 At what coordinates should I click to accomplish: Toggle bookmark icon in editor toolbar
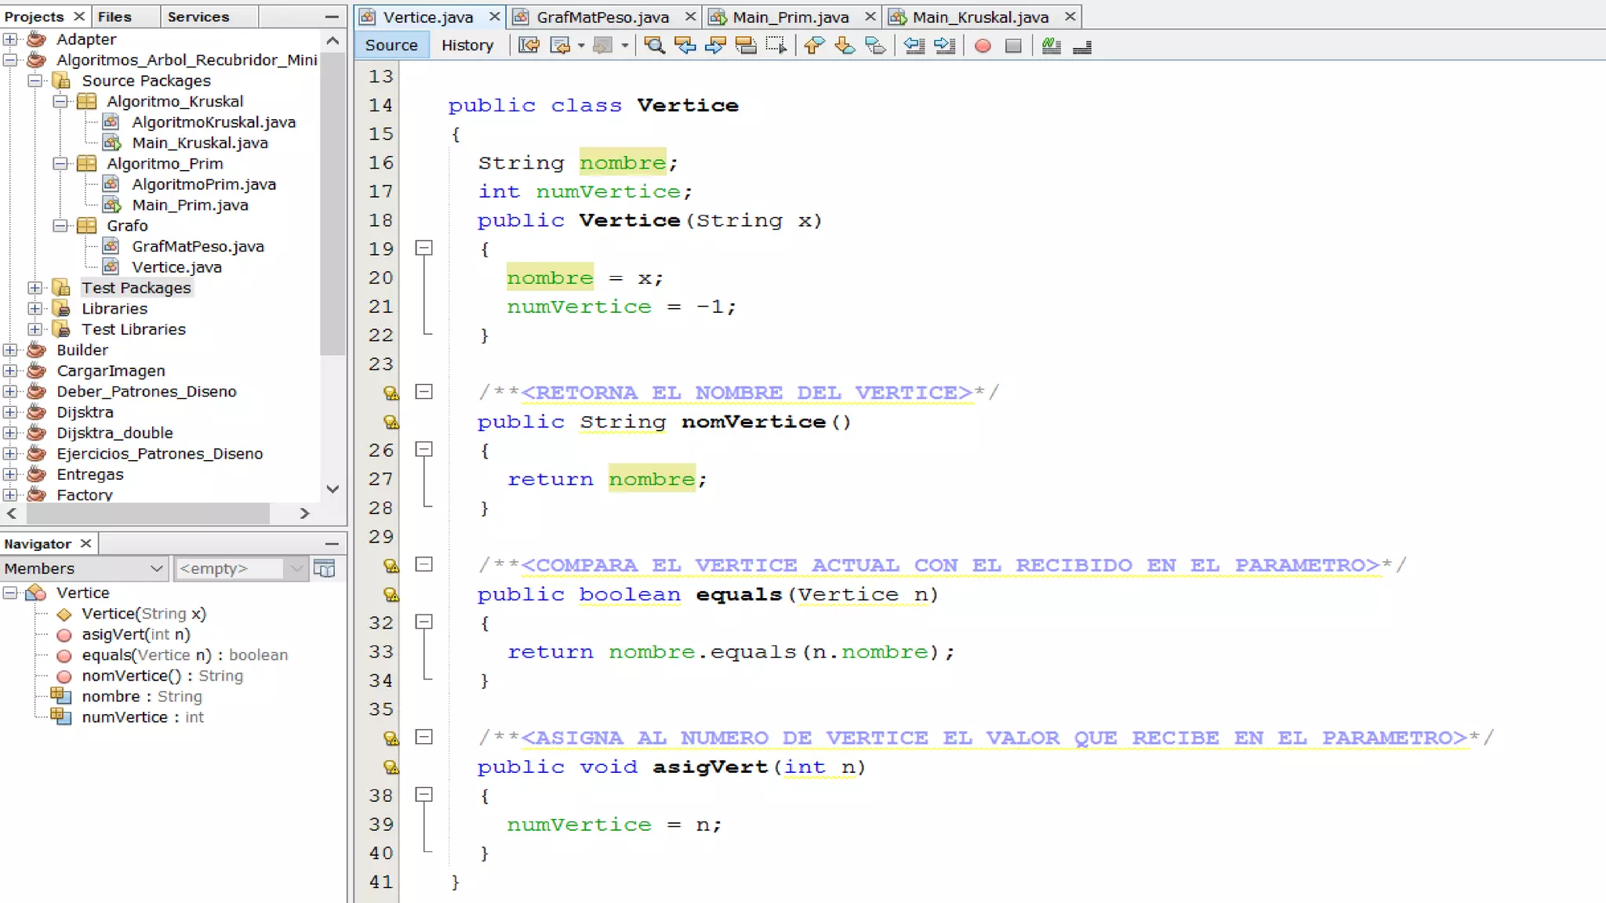coord(875,45)
